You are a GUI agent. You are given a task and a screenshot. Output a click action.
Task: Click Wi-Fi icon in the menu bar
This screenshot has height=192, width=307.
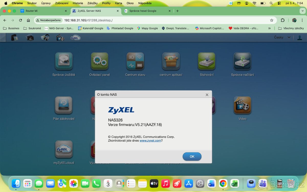254,3
